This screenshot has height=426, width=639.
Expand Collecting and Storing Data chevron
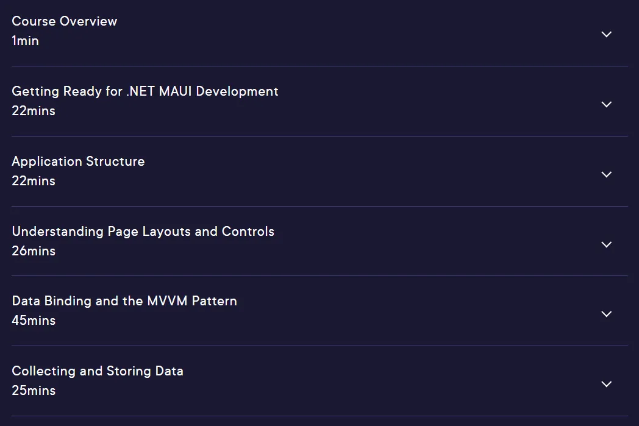(607, 384)
